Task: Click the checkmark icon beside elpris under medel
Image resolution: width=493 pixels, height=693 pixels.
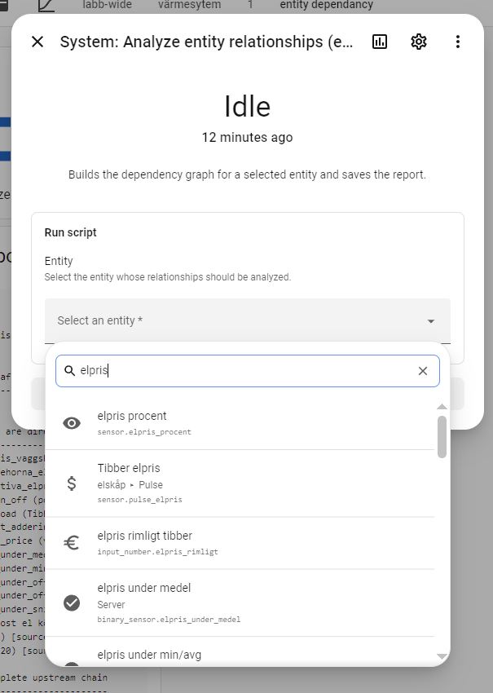Action: tap(72, 603)
